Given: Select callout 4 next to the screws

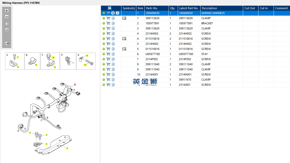Looking at the screenshot, I should 46,135.
